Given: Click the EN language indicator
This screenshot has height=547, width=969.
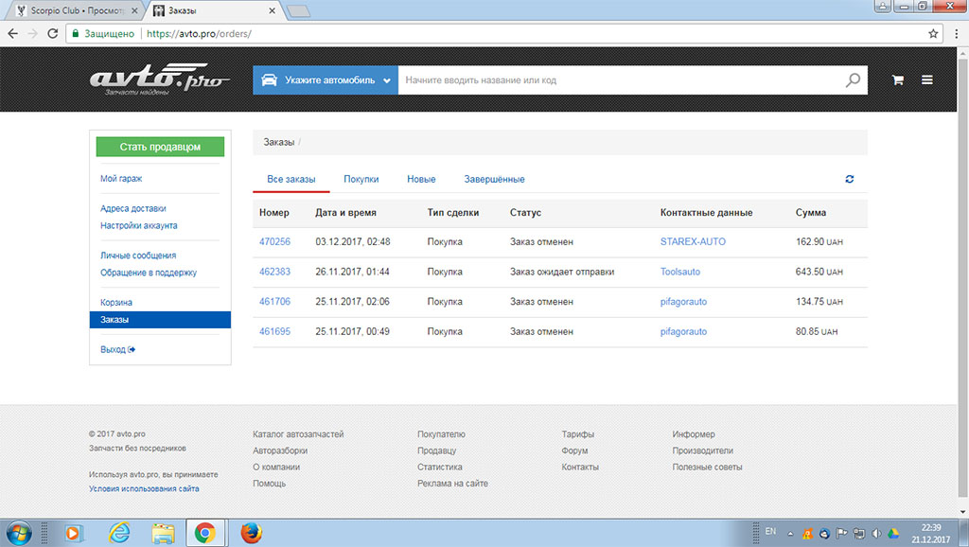Looking at the screenshot, I should 770,533.
